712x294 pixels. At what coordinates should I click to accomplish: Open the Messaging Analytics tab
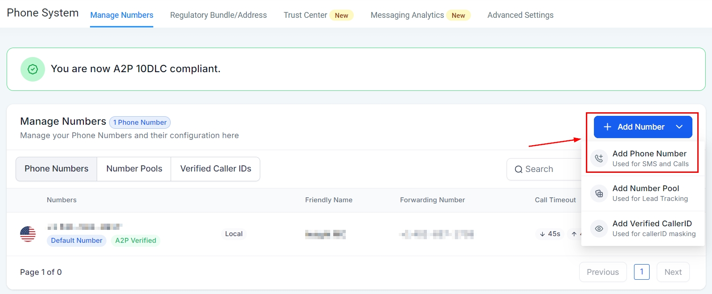(x=407, y=15)
